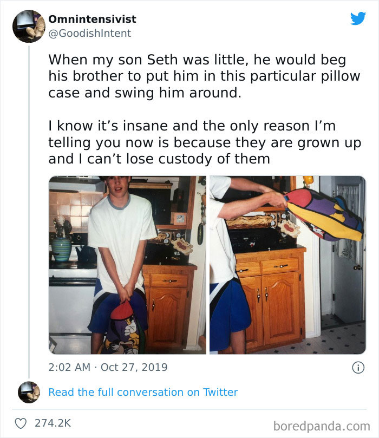Open the @GoodishIntent handle link

coord(89,33)
